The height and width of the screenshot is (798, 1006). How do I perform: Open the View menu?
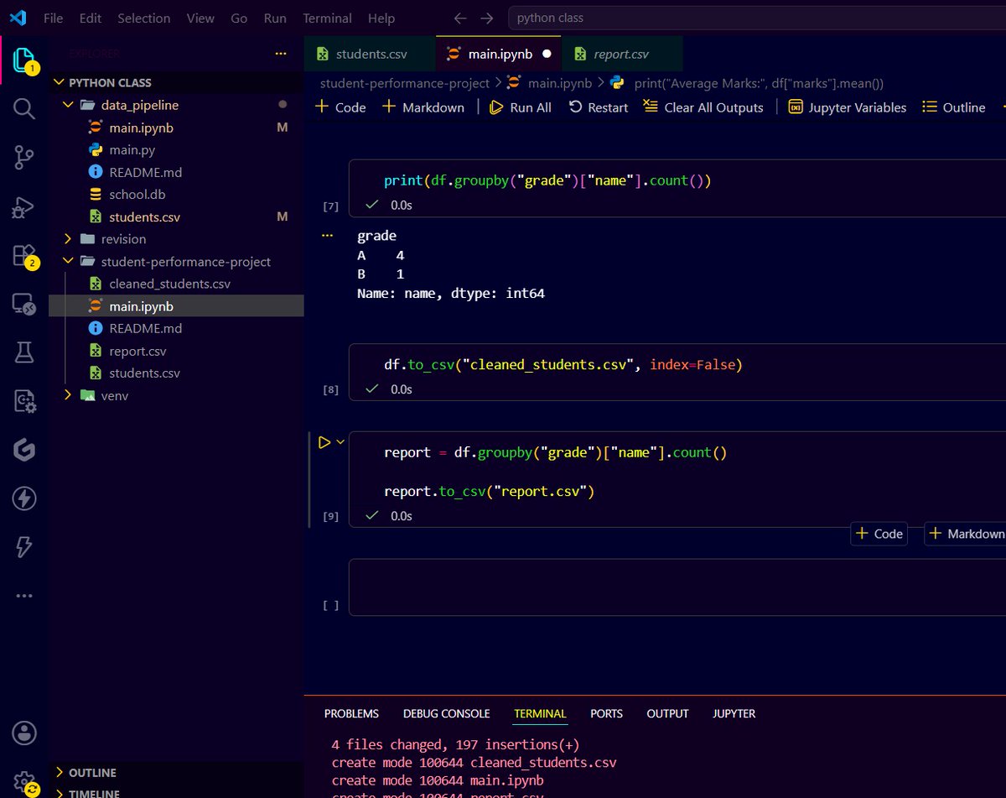click(x=200, y=18)
